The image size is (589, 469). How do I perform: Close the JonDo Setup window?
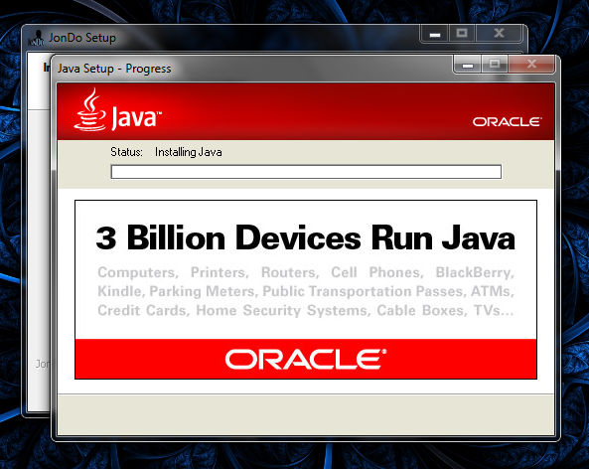coord(499,34)
